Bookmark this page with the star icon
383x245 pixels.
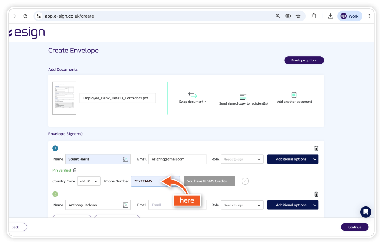[298, 16]
